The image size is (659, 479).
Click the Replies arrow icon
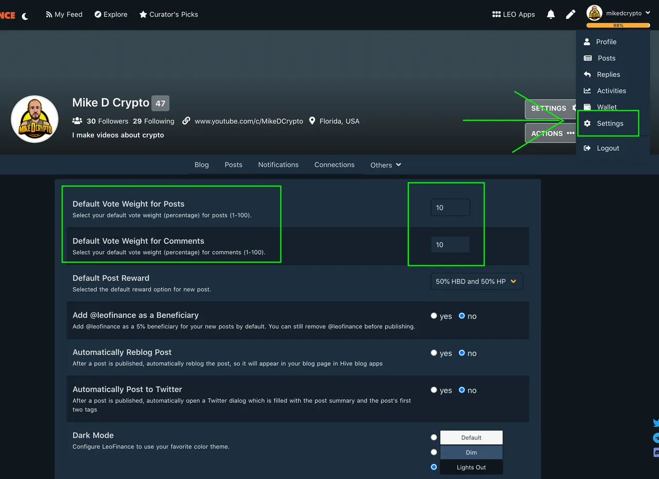(587, 74)
